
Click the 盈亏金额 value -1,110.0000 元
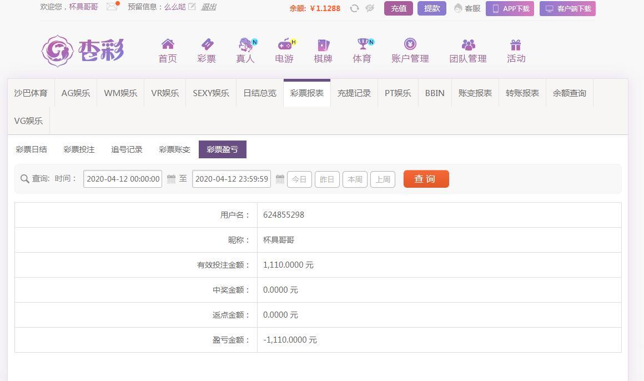290,340
